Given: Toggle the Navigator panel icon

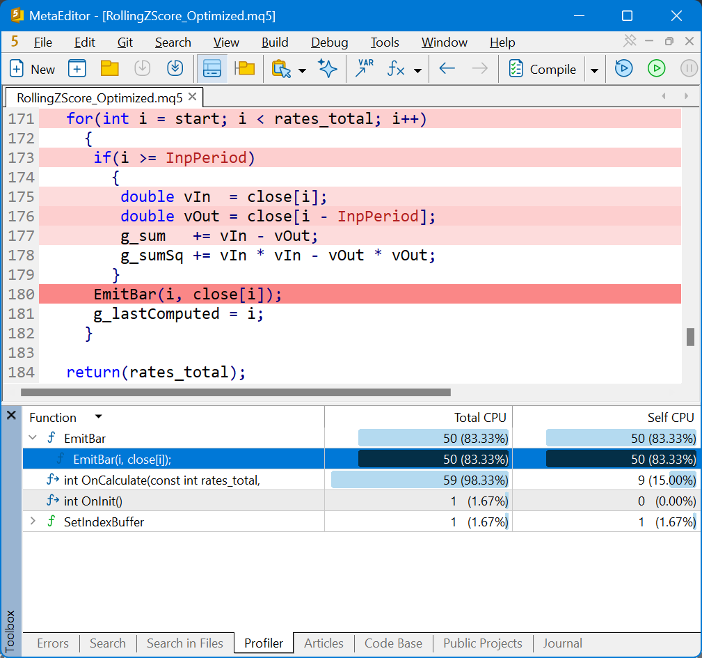Looking at the screenshot, I should coord(244,68).
